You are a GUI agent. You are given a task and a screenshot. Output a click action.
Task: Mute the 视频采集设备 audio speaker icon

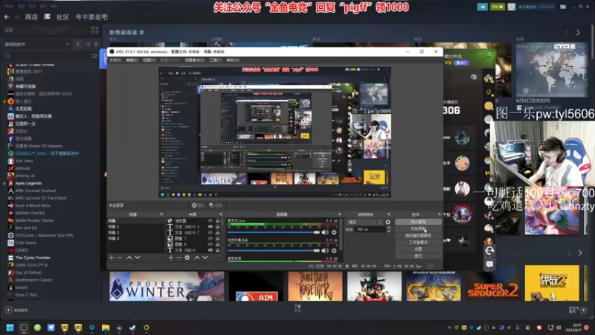pos(325,250)
